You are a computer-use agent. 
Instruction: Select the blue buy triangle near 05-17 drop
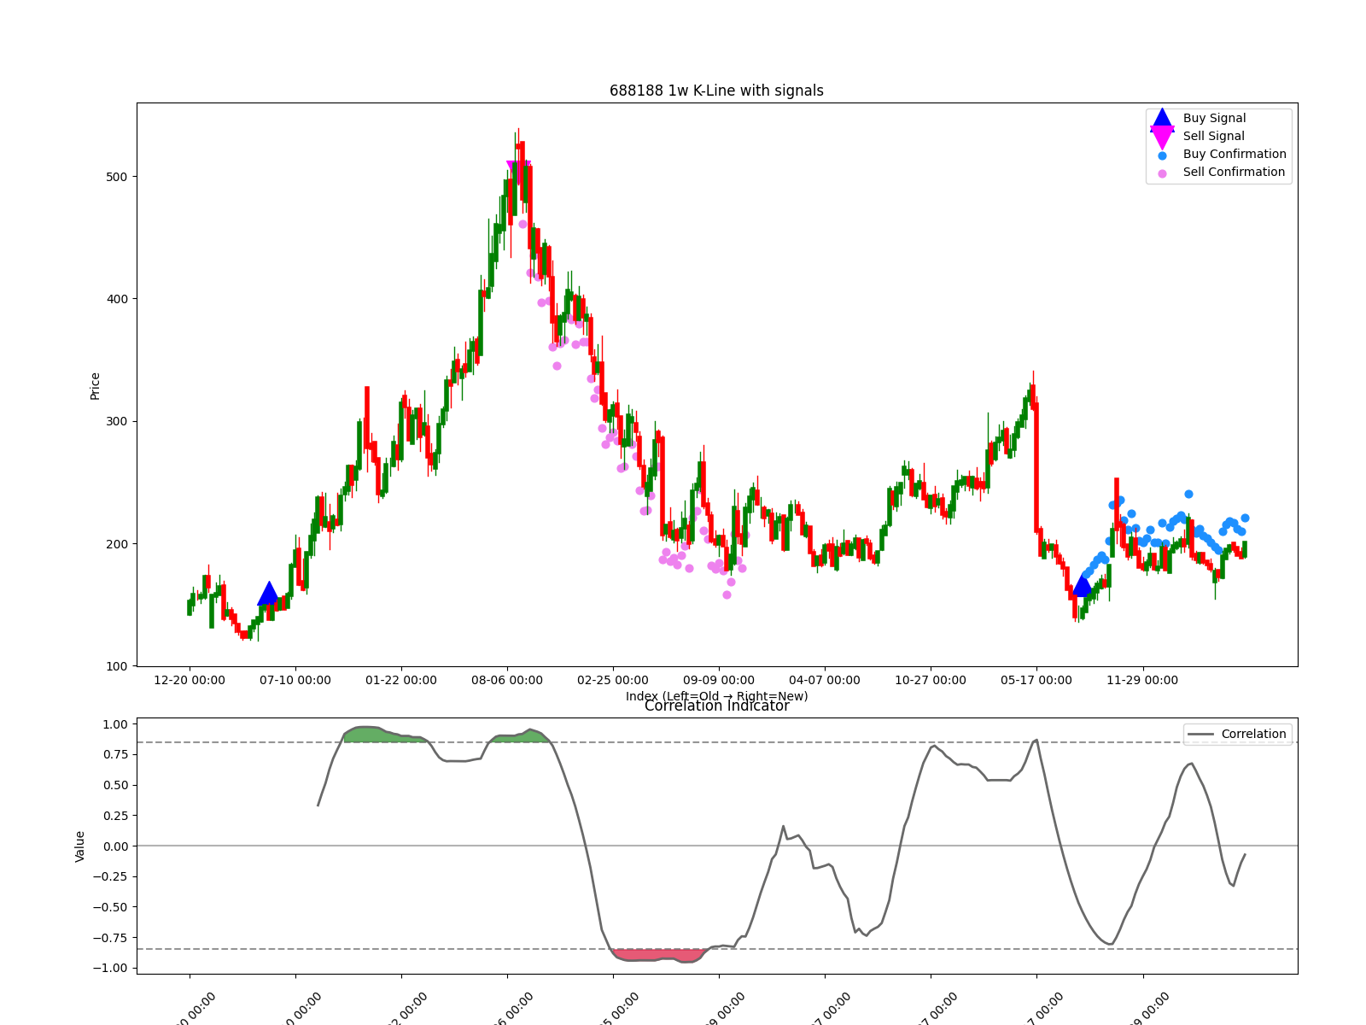(1082, 585)
